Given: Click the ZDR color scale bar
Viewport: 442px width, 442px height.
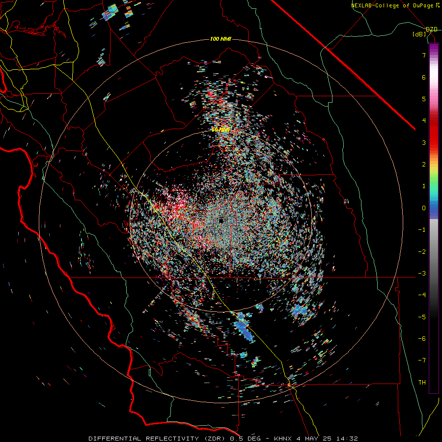Looking at the screenshot, I should tap(434, 219).
